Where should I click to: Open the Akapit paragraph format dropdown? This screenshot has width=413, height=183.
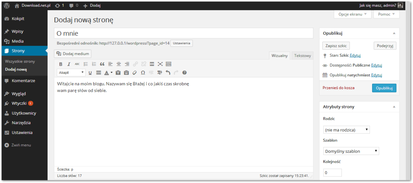click(71, 73)
